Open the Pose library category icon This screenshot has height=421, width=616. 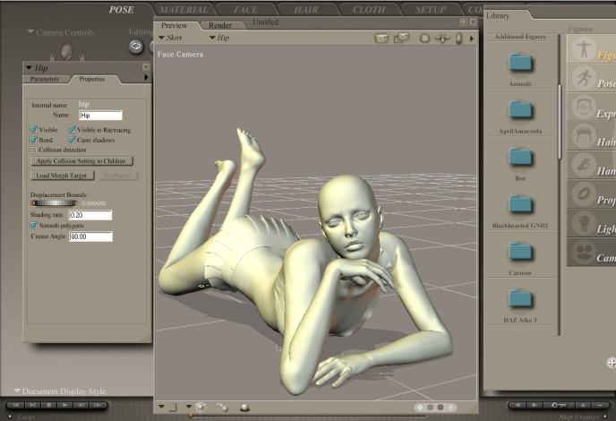585,78
